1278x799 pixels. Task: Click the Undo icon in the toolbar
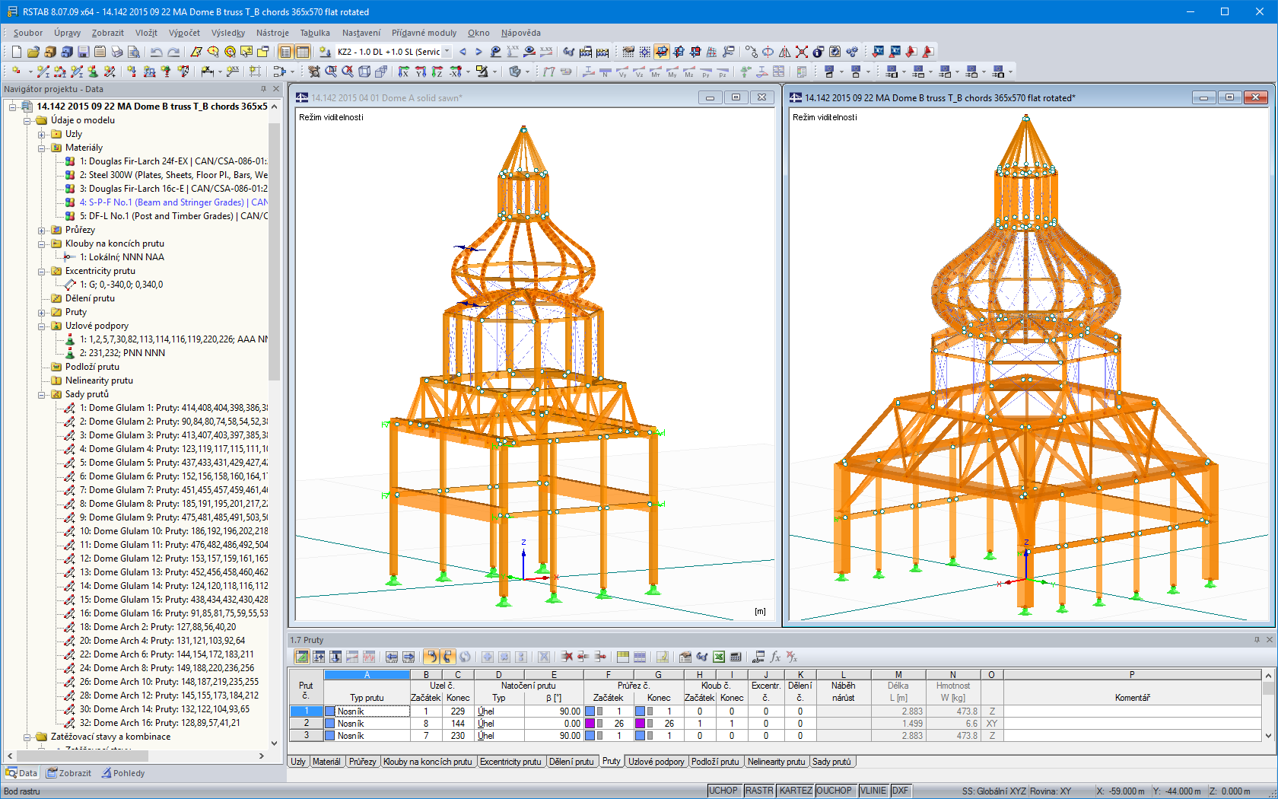(x=157, y=51)
